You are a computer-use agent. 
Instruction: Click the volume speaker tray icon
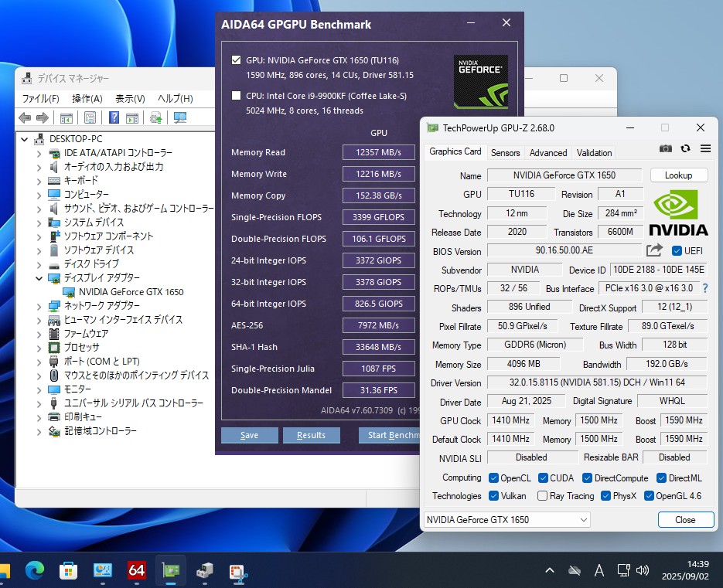click(643, 570)
